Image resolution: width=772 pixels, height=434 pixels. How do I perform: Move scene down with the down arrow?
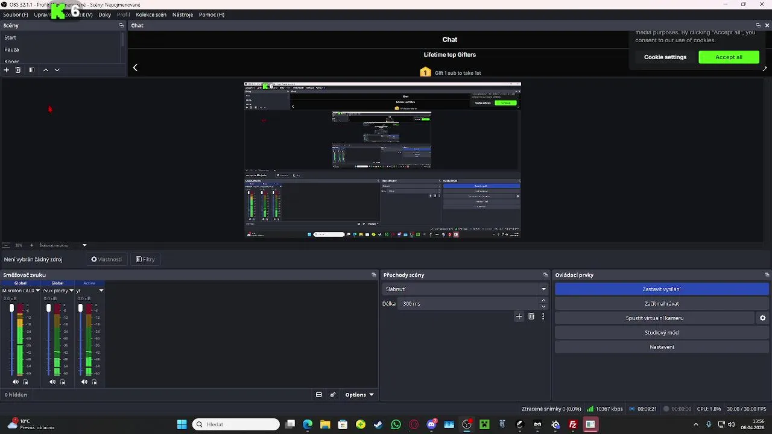pos(57,70)
